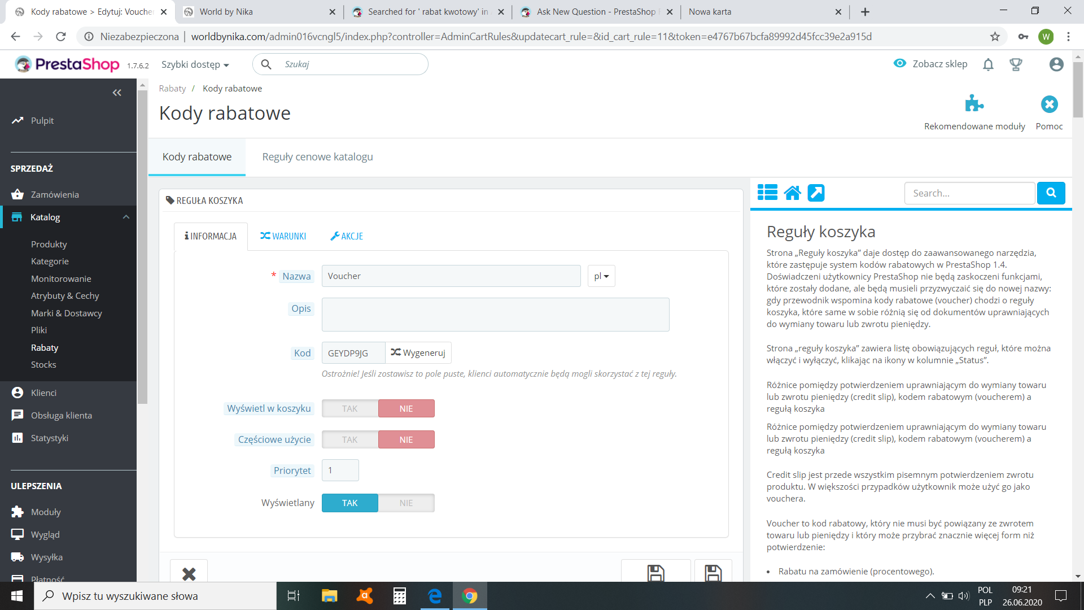Collapse the Katalog sidebar section
Screen dimensions: 1084x610
[x=126, y=217]
